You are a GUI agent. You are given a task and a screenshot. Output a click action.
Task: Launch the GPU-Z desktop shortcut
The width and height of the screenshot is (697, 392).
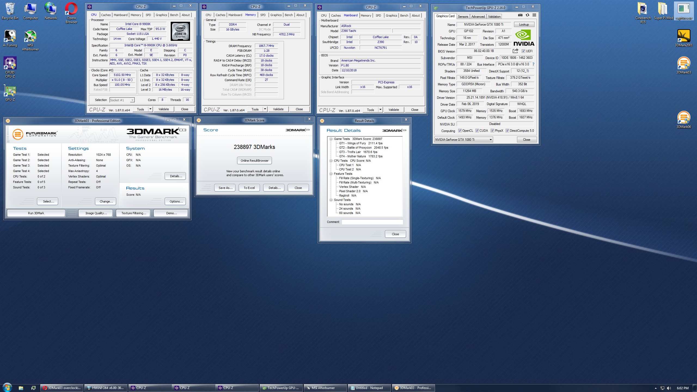coord(10,93)
